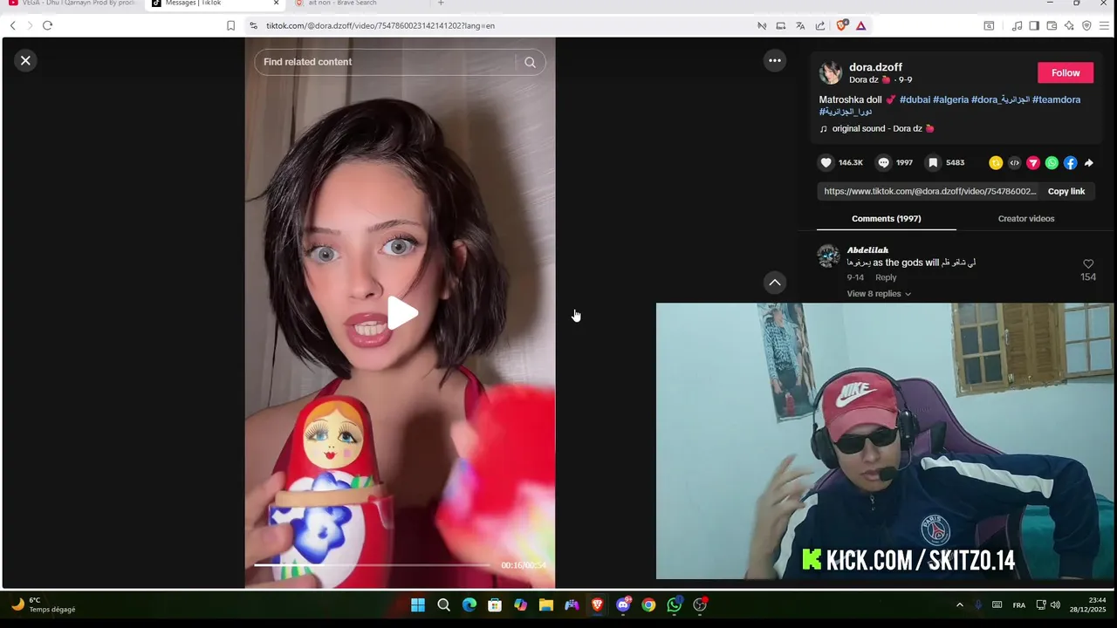Like the video with the heart icon
Viewport: 1117px width, 628px height.
[826, 162]
